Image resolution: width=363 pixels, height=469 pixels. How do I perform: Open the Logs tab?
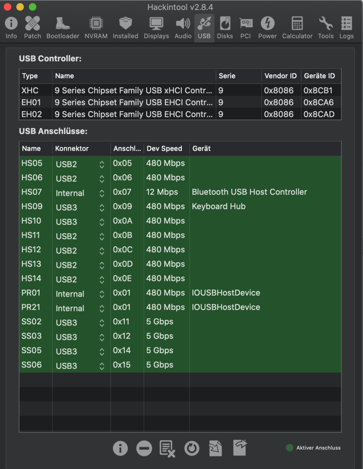pos(346,27)
